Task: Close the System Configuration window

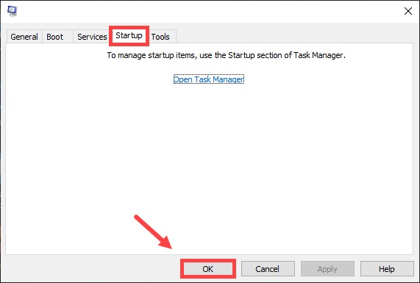Action: click(x=408, y=11)
